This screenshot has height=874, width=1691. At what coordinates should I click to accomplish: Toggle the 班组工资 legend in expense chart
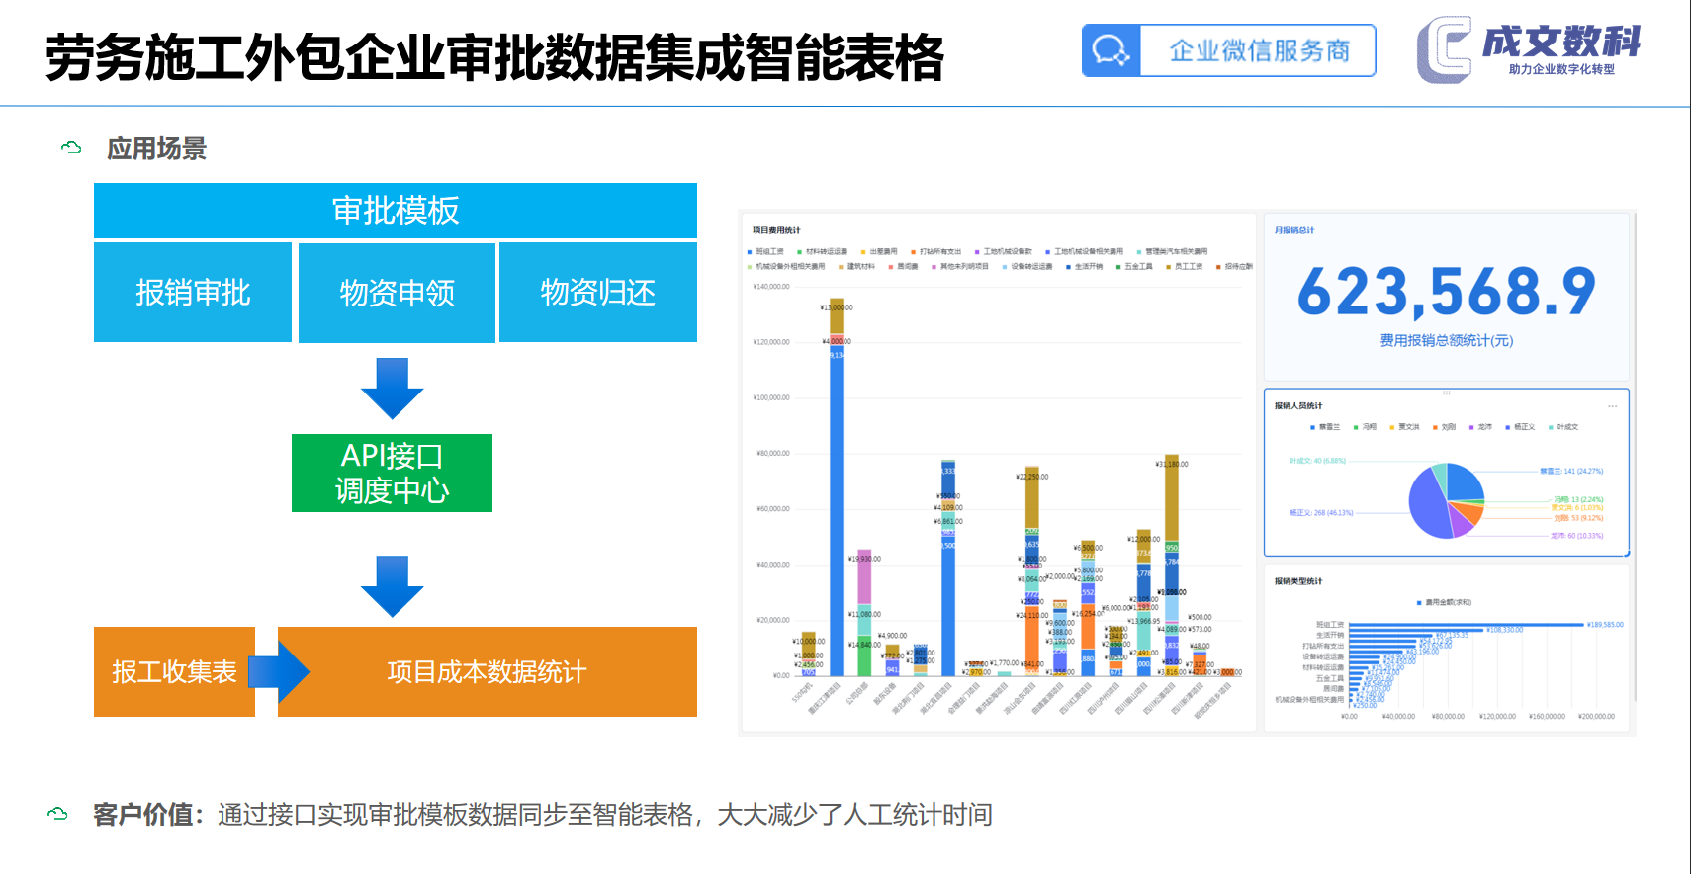pyautogui.click(x=766, y=252)
